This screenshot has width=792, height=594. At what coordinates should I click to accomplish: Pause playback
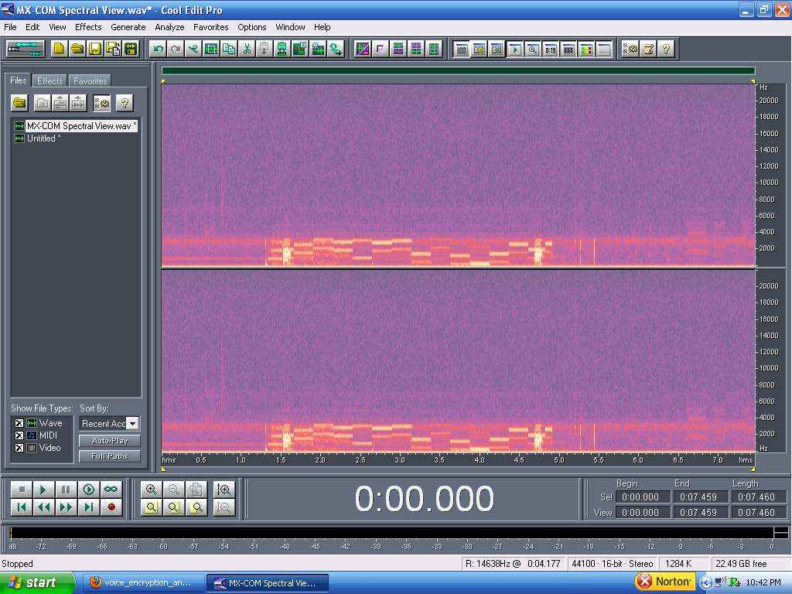pos(66,489)
